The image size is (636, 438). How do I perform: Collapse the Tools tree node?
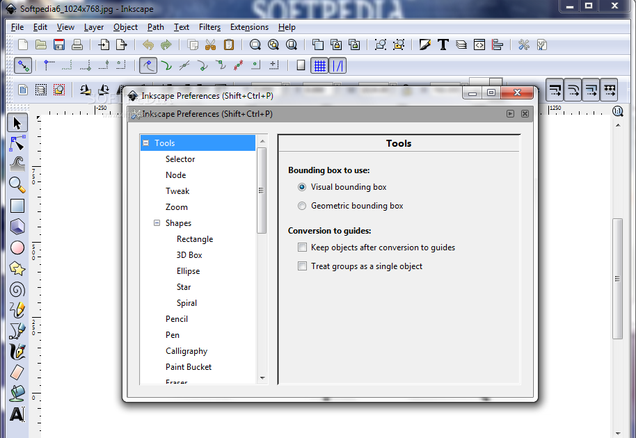[146, 143]
